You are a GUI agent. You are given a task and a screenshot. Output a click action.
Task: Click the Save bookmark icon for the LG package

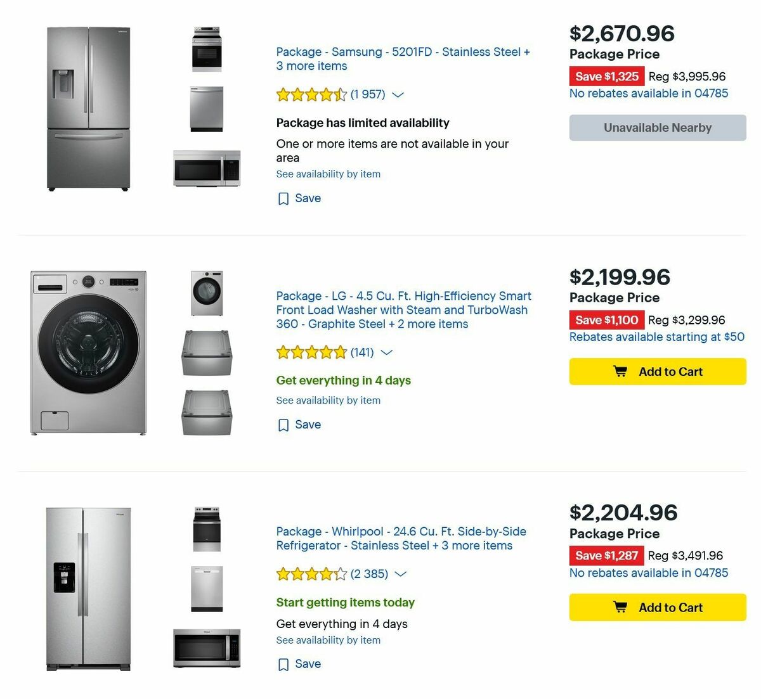pos(283,425)
